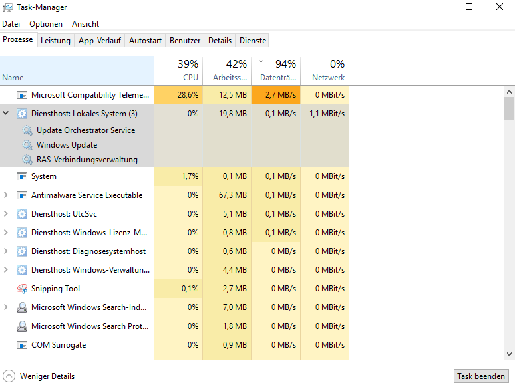Collapse the Diensthost: Lokales System group

click(6, 114)
